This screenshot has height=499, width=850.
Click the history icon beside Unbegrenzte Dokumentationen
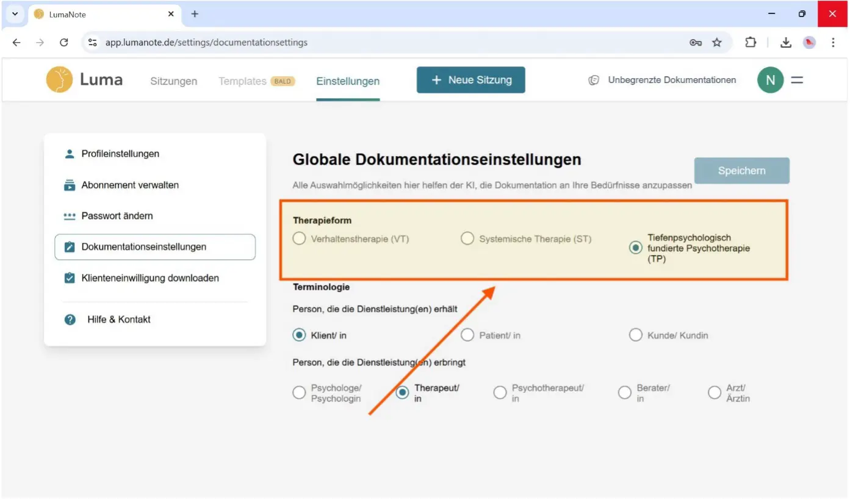click(594, 79)
